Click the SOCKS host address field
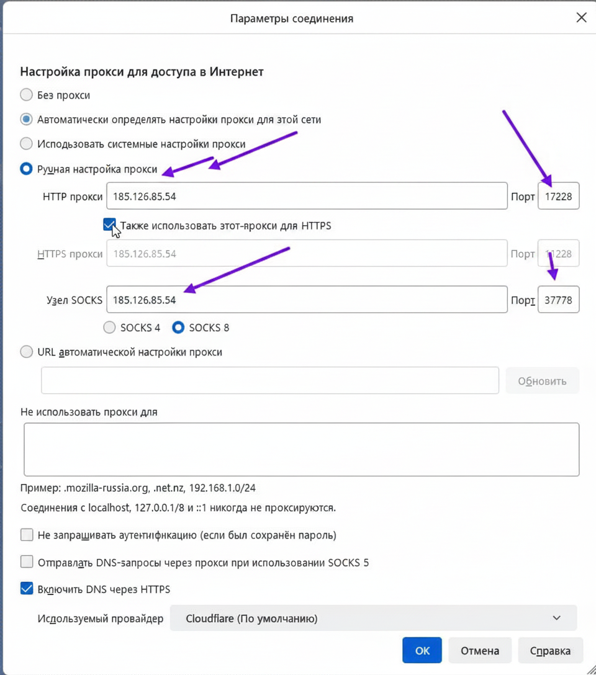The height and width of the screenshot is (675, 596). point(307,300)
